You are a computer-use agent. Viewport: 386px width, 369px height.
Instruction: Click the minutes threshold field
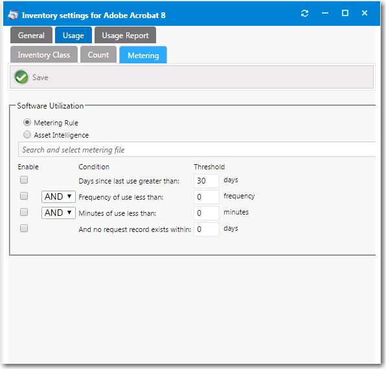coord(207,213)
